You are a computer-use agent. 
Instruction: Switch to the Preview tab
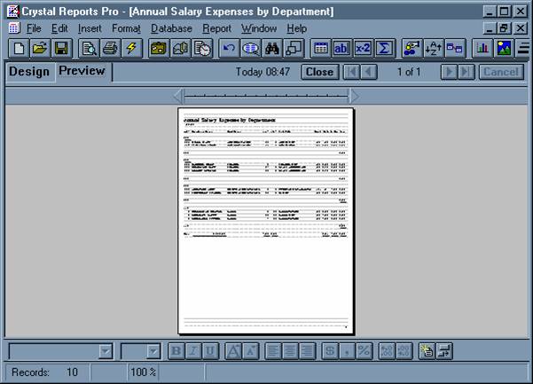(x=82, y=71)
